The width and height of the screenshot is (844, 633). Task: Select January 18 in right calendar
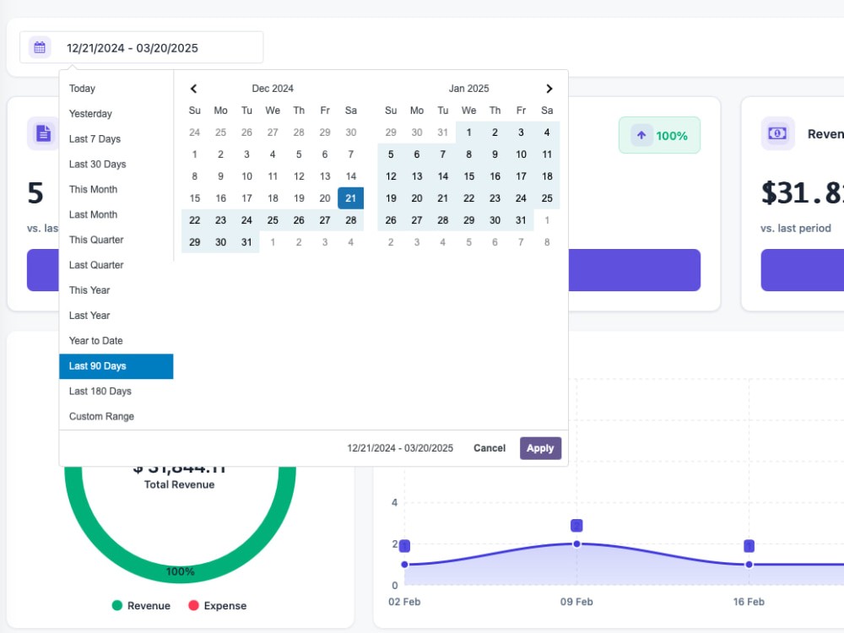point(547,176)
